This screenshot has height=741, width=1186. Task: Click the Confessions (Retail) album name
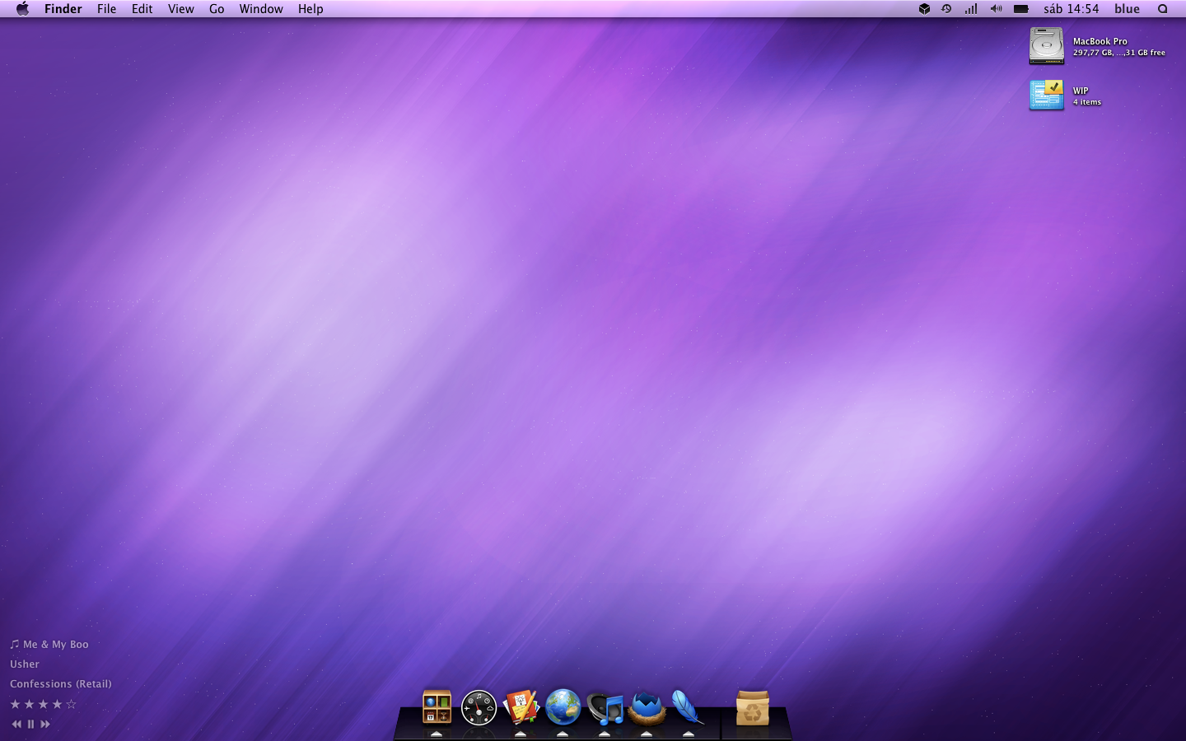(61, 684)
